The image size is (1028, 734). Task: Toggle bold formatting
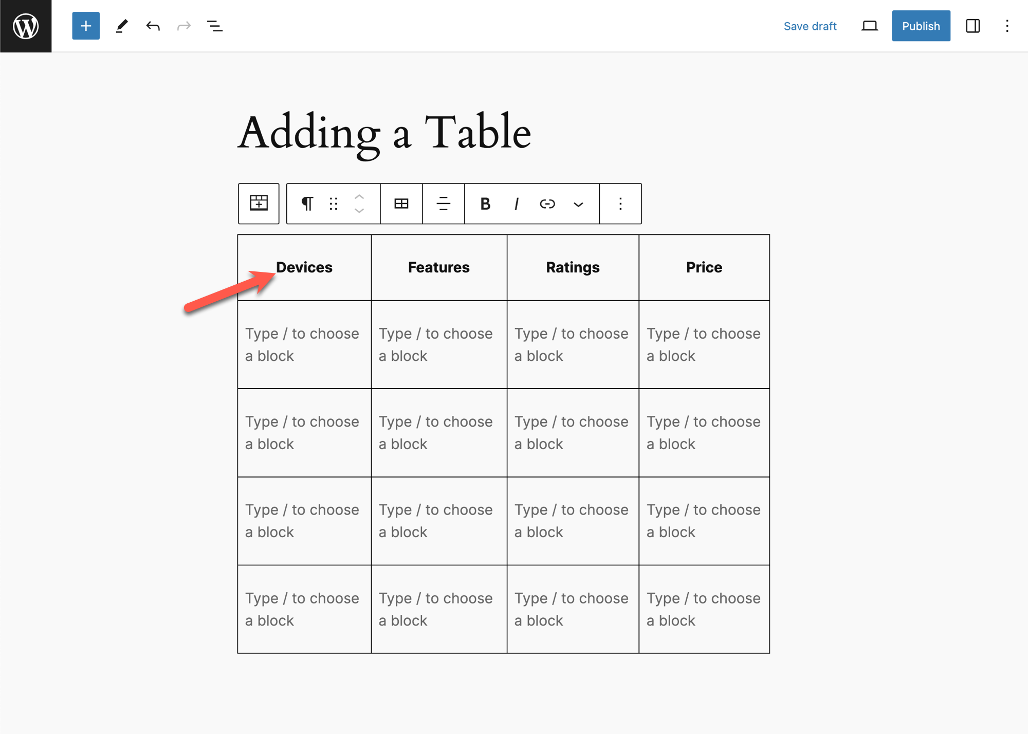coord(485,204)
